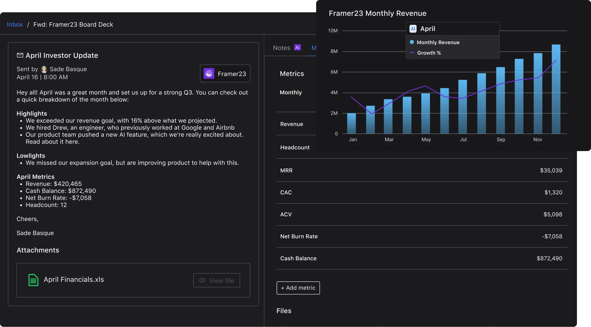Click the eye icon in View file
Viewport: 591px width, 327px height.
202,280
